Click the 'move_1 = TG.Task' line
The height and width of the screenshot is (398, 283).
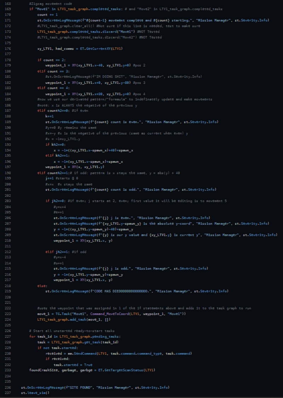point(111,314)
